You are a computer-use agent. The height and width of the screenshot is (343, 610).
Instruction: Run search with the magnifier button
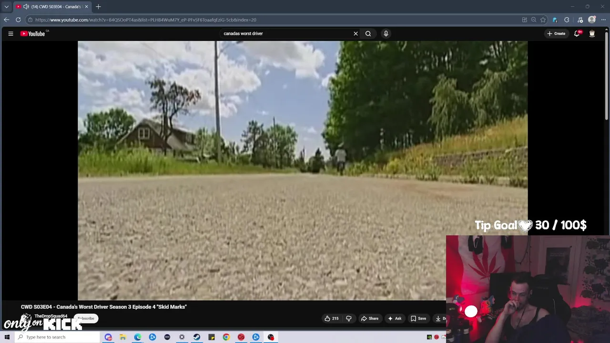coord(368,33)
